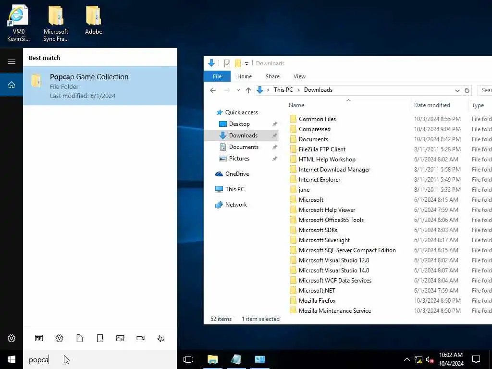Screen dimensions: 492x369
Task: Select the Microsoft SQL Server Compact Edition folder
Action: click(x=347, y=250)
